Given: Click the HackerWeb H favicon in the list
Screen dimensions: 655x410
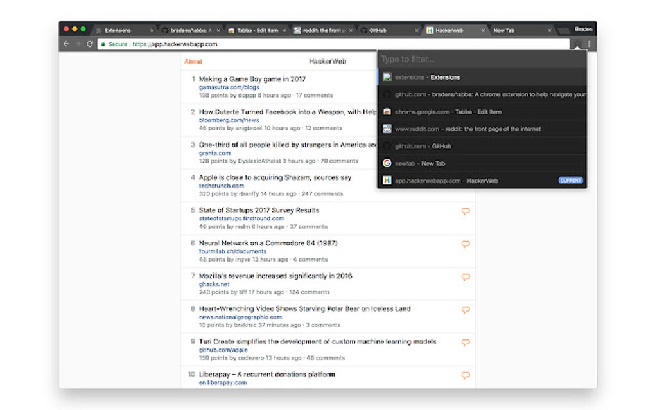Looking at the screenshot, I should [x=387, y=181].
